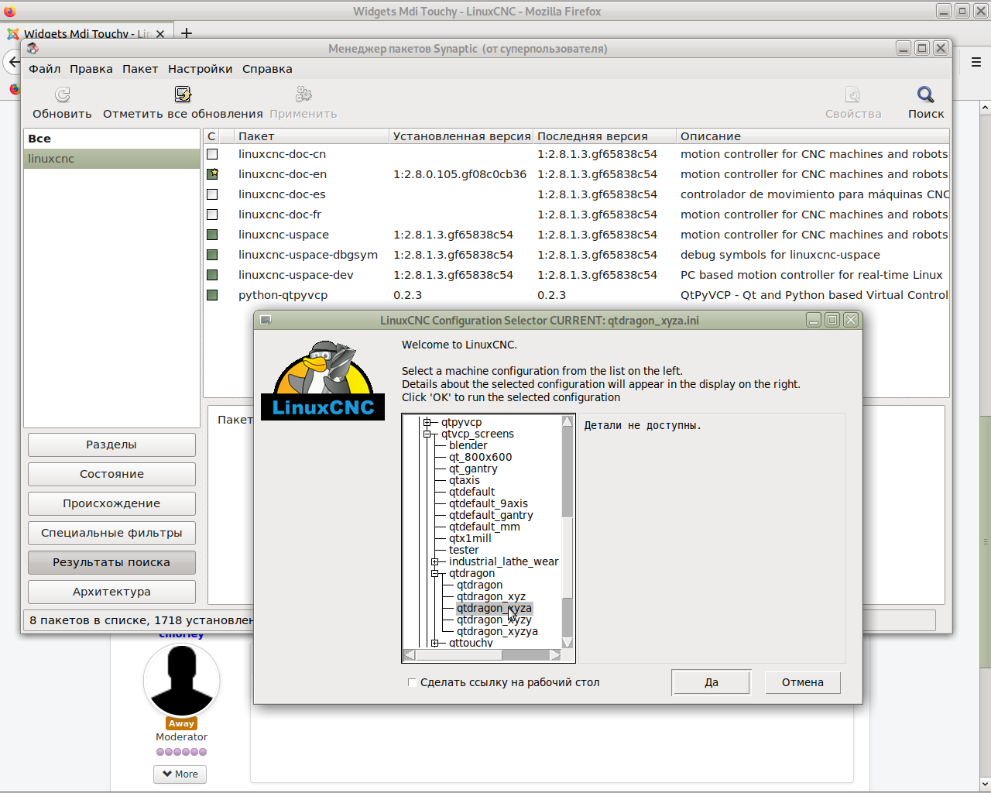Image resolution: width=991 pixels, height=793 pixels.
Task: Select linuxcnc in the filter list
Action: tap(111, 159)
